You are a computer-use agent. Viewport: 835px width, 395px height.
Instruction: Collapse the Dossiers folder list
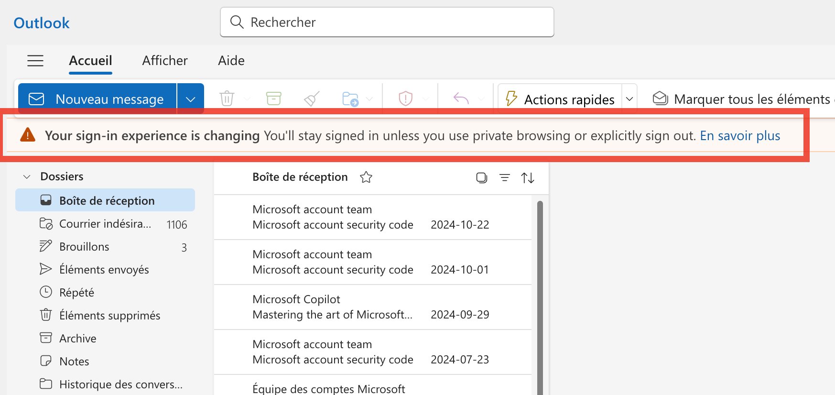(x=27, y=177)
